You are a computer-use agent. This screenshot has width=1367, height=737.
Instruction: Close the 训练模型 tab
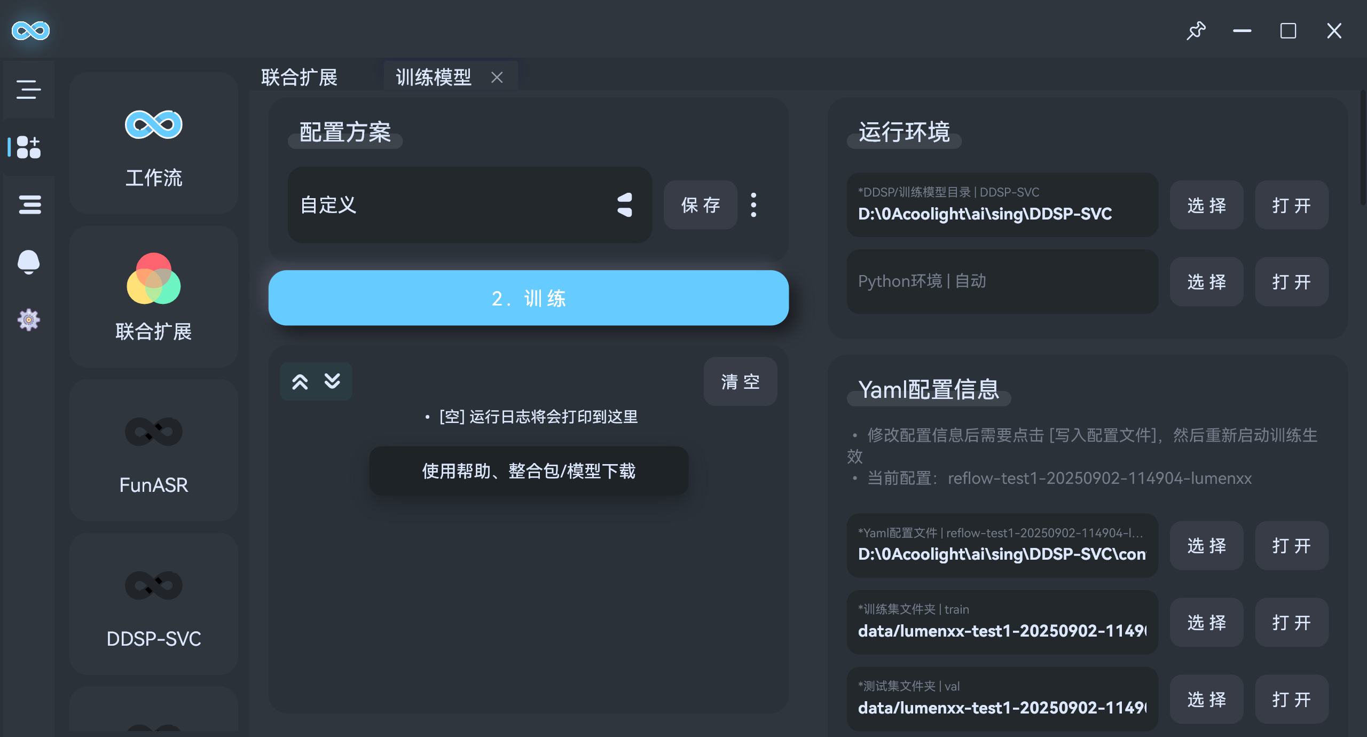click(497, 78)
